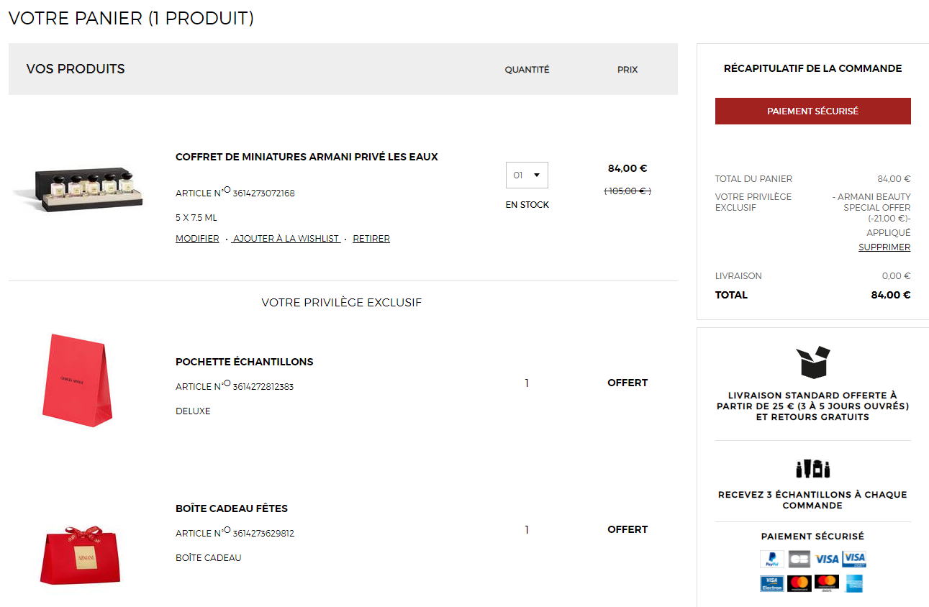Click the open box delivery icon

(x=812, y=362)
